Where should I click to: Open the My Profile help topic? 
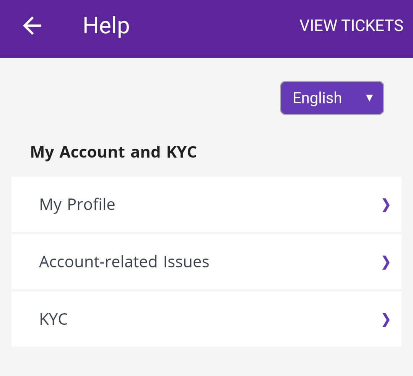pos(206,204)
